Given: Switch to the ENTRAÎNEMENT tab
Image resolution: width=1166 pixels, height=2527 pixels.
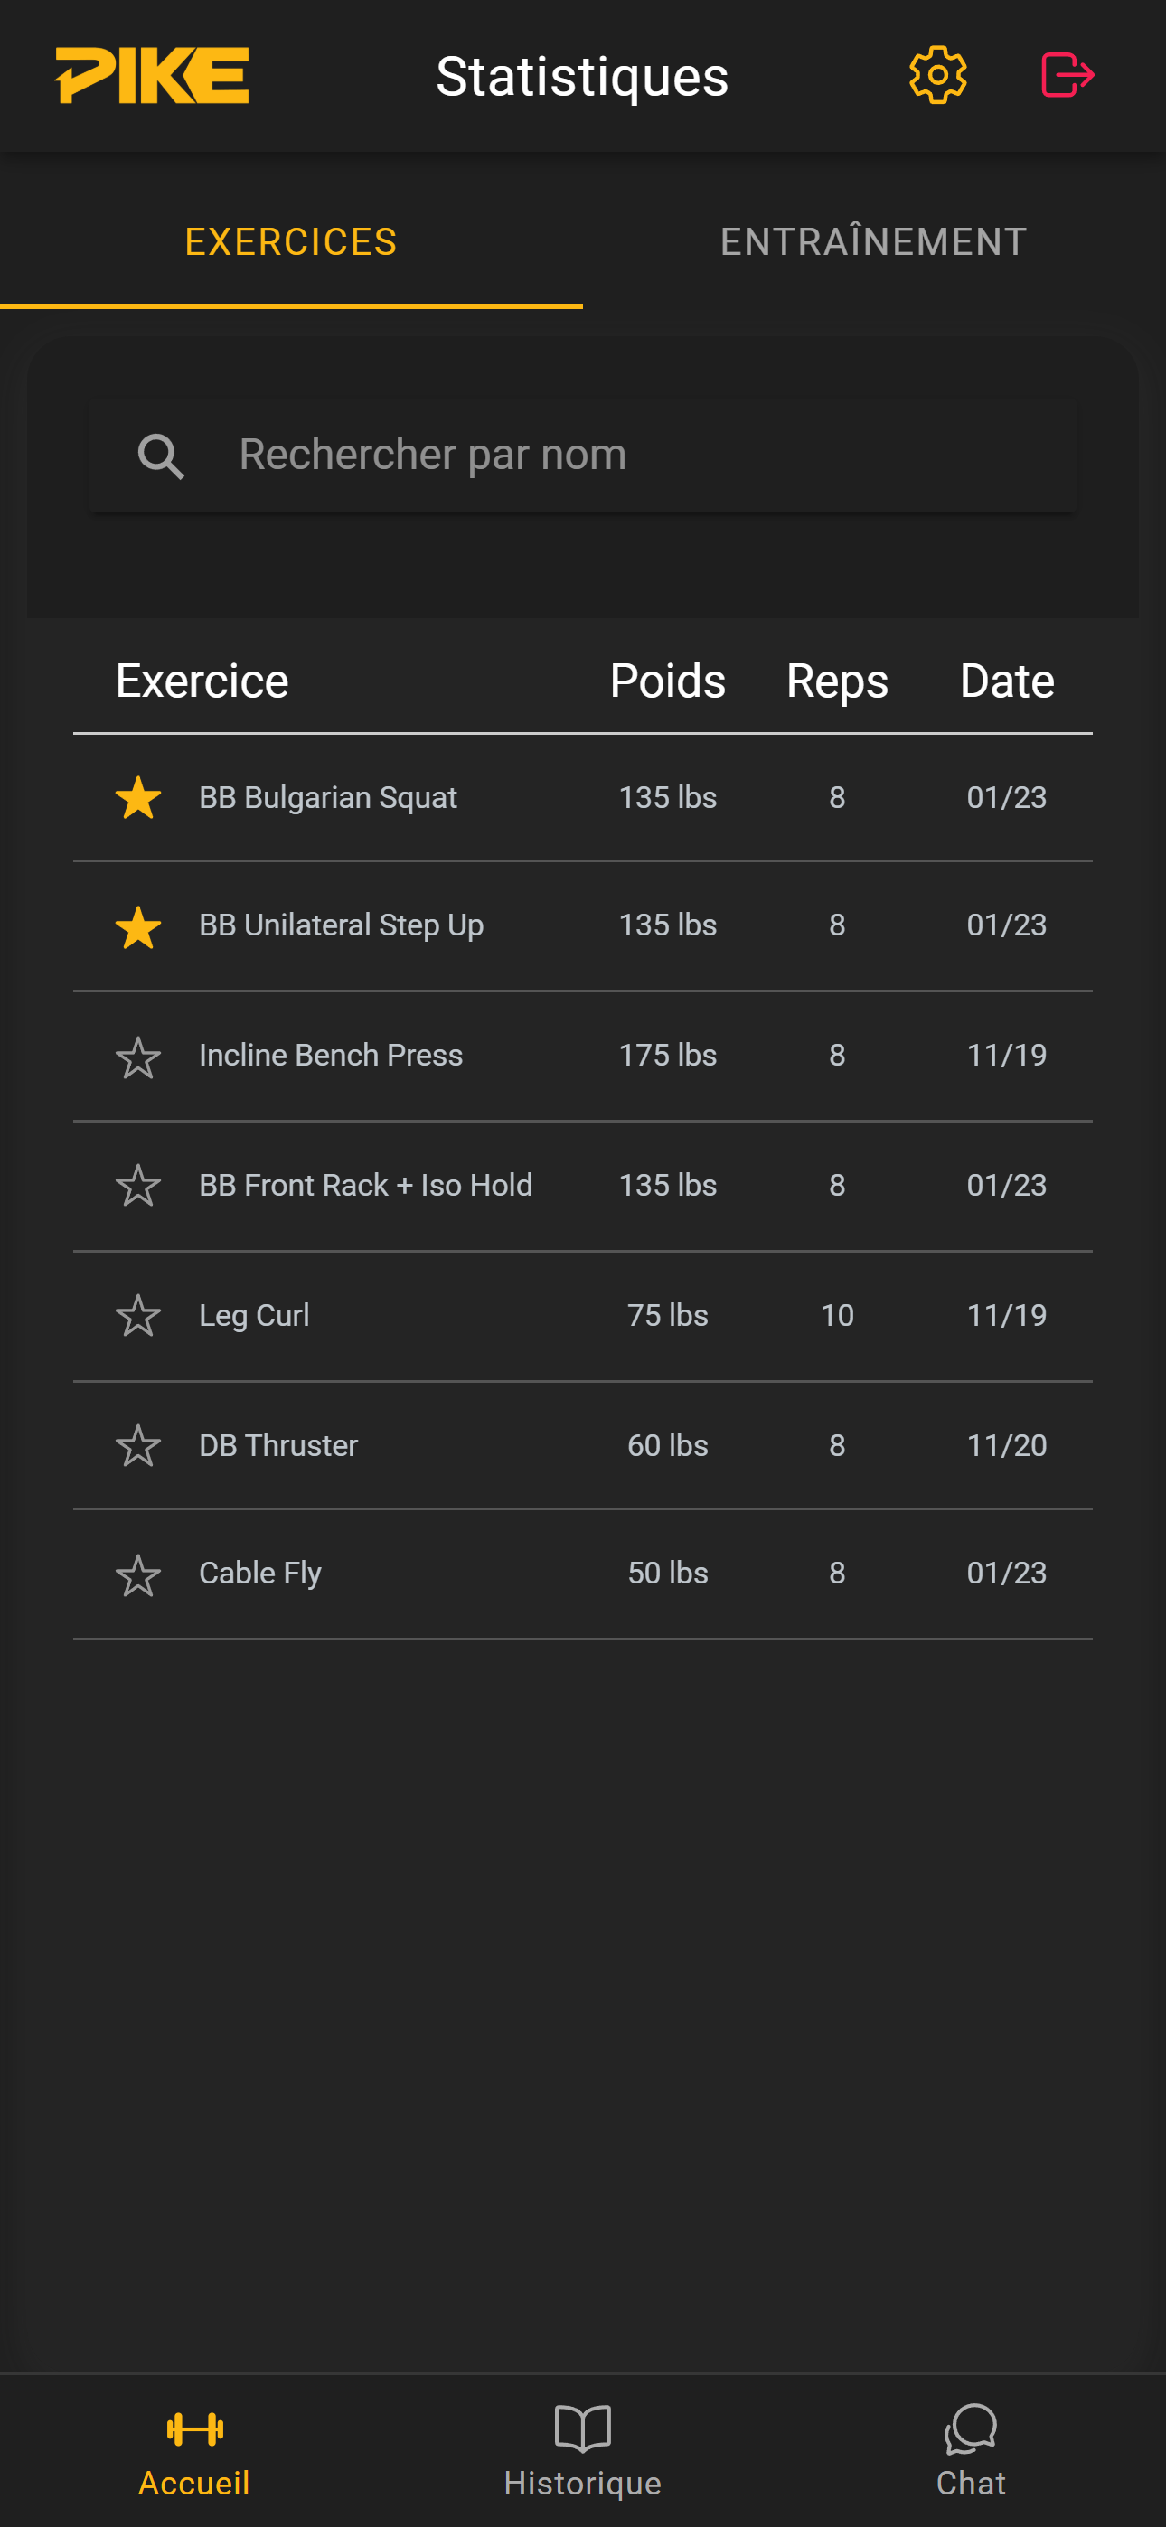Looking at the screenshot, I should click(x=873, y=241).
